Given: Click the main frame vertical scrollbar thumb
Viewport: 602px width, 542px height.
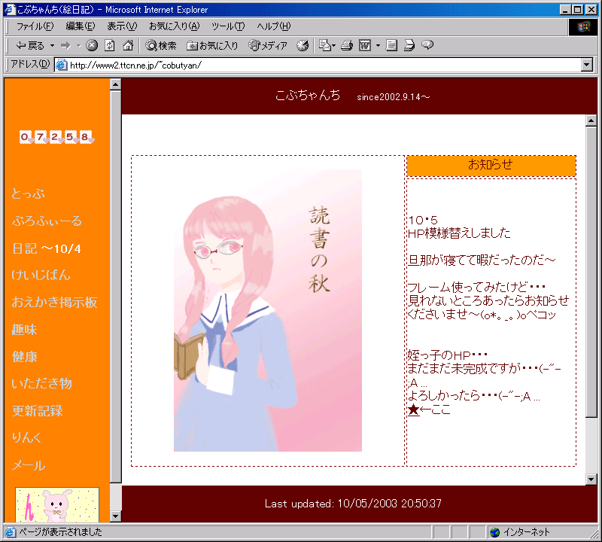Looking at the screenshot, I should 591,272.
